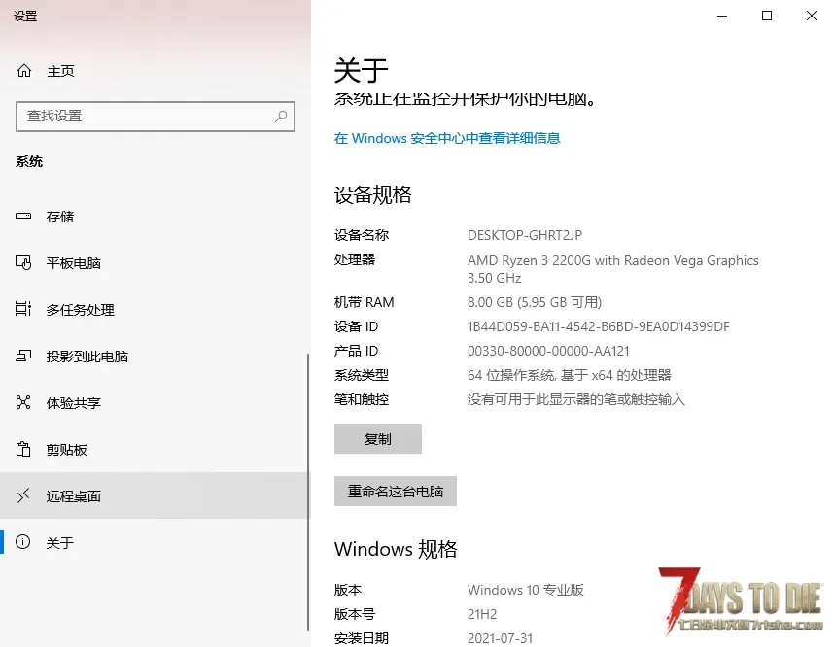Open Windows 安全中心 details link
This screenshot has height=647, width=834.
click(x=447, y=138)
